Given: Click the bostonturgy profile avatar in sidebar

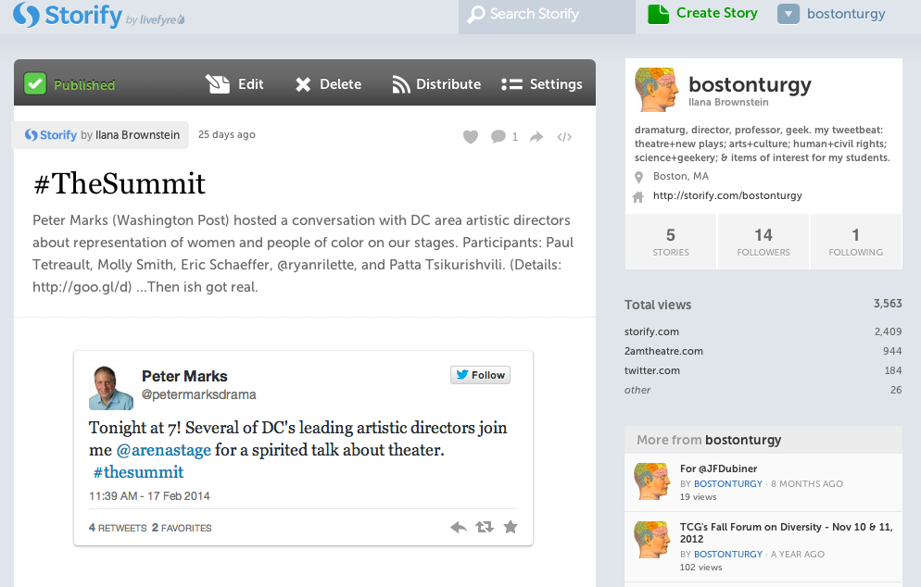Looking at the screenshot, I should click(657, 90).
